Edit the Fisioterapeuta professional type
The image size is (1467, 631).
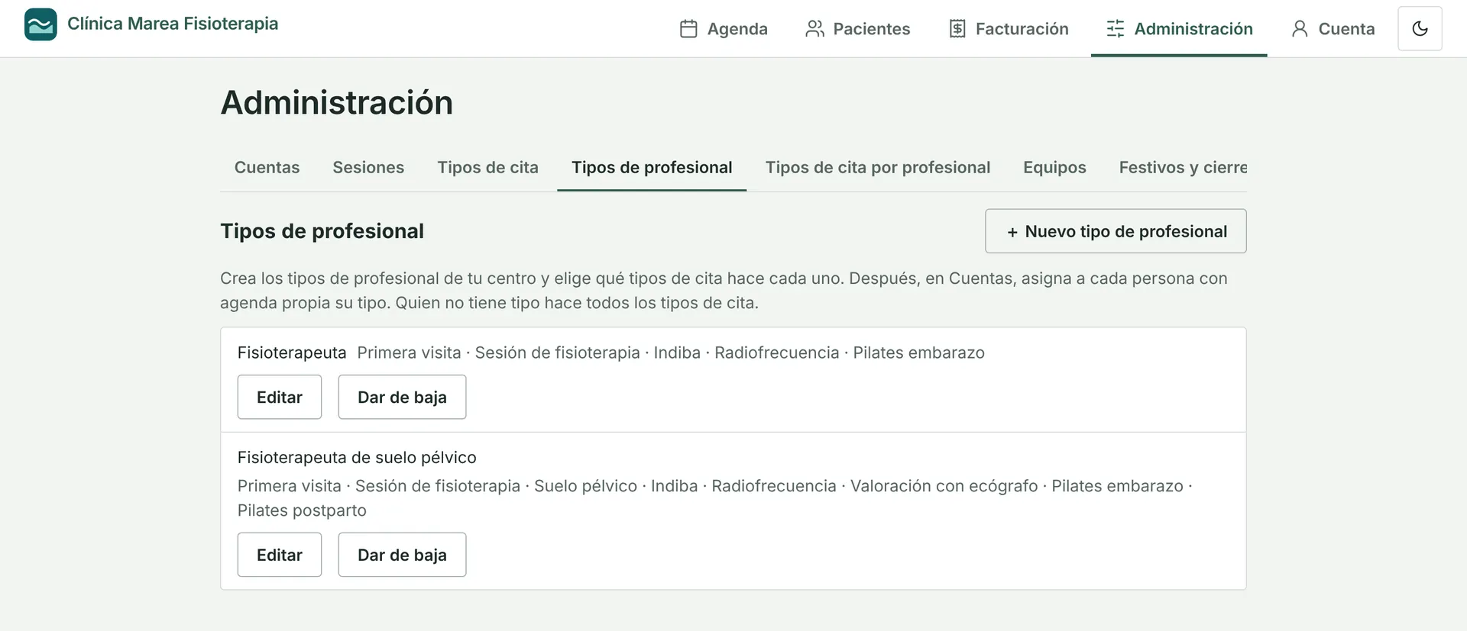[x=280, y=397]
